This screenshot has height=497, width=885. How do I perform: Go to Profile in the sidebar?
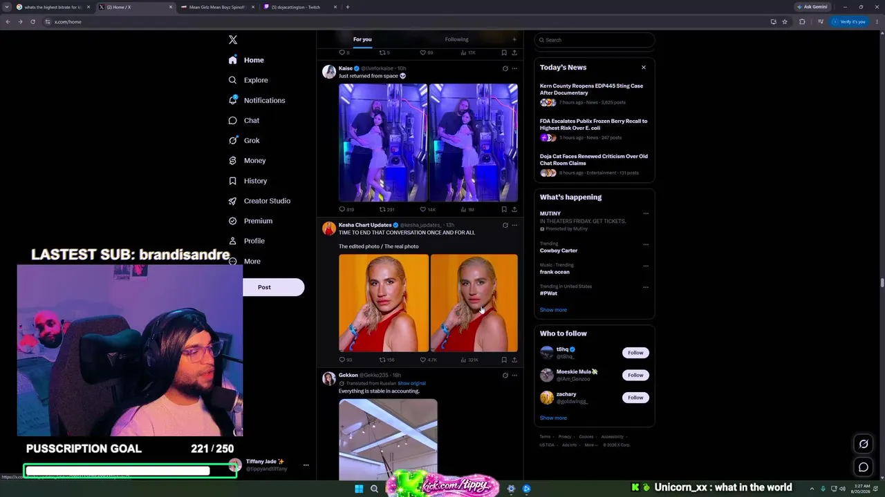246,241
